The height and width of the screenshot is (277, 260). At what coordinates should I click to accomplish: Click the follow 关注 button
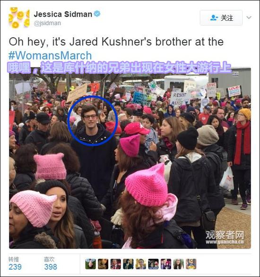[x=221, y=18]
